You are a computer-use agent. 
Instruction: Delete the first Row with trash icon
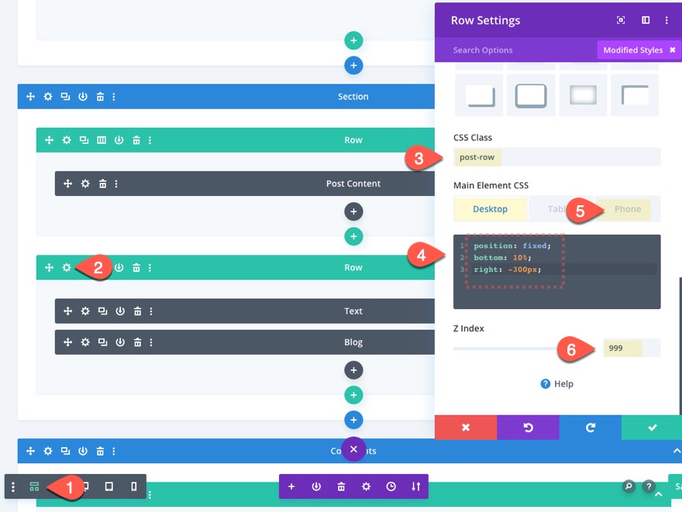coord(136,140)
